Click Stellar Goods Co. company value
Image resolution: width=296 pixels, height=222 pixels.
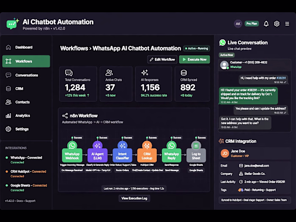(255, 174)
